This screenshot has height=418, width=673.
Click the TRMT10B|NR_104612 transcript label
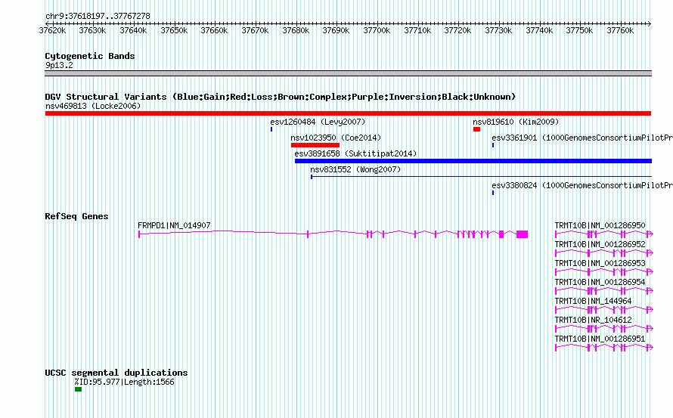click(593, 320)
